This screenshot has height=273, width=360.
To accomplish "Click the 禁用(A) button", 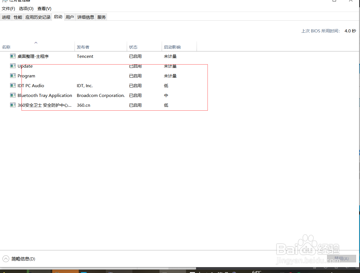I will click(x=342, y=258).
